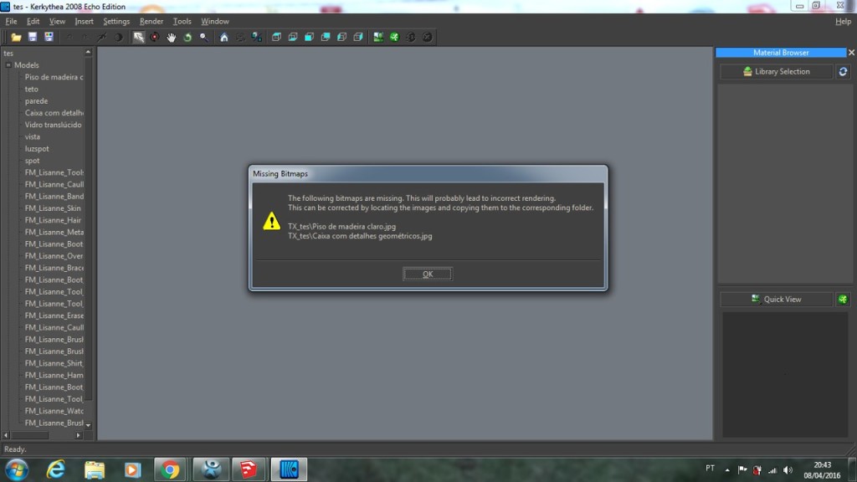The image size is (857, 482).
Task: Select the 'FM_Lisanne_Shirt' model
Action: click(x=54, y=363)
